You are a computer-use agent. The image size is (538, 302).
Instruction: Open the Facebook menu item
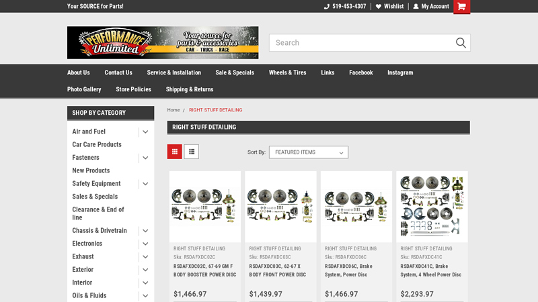[x=361, y=72]
